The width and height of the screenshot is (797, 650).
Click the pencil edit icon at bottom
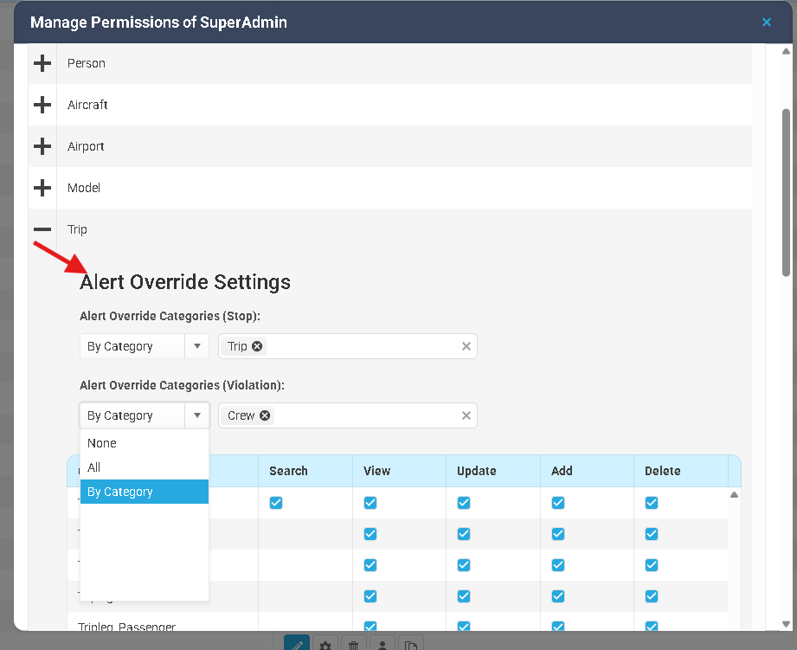coord(296,644)
